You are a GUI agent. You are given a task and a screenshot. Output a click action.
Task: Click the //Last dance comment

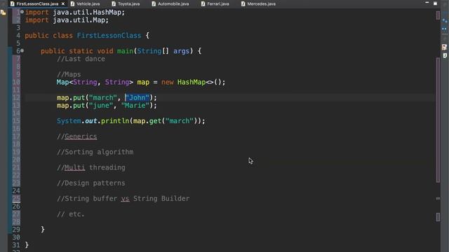click(x=81, y=59)
